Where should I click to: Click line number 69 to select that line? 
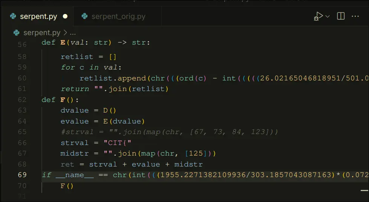(x=22, y=175)
